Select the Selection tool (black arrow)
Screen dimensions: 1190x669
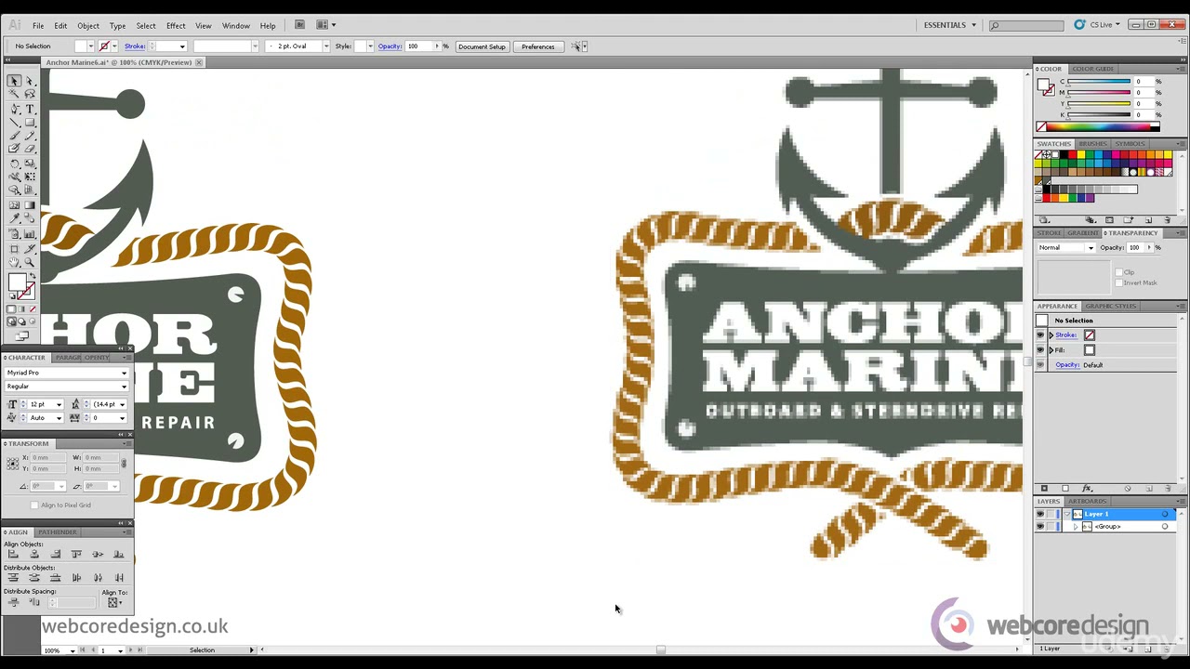click(14, 81)
